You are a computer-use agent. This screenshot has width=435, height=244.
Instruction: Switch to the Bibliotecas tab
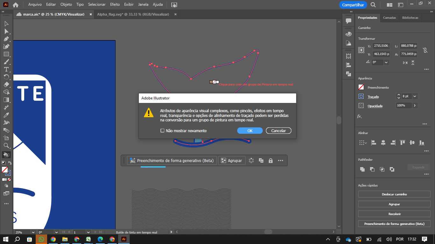coord(410,18)
